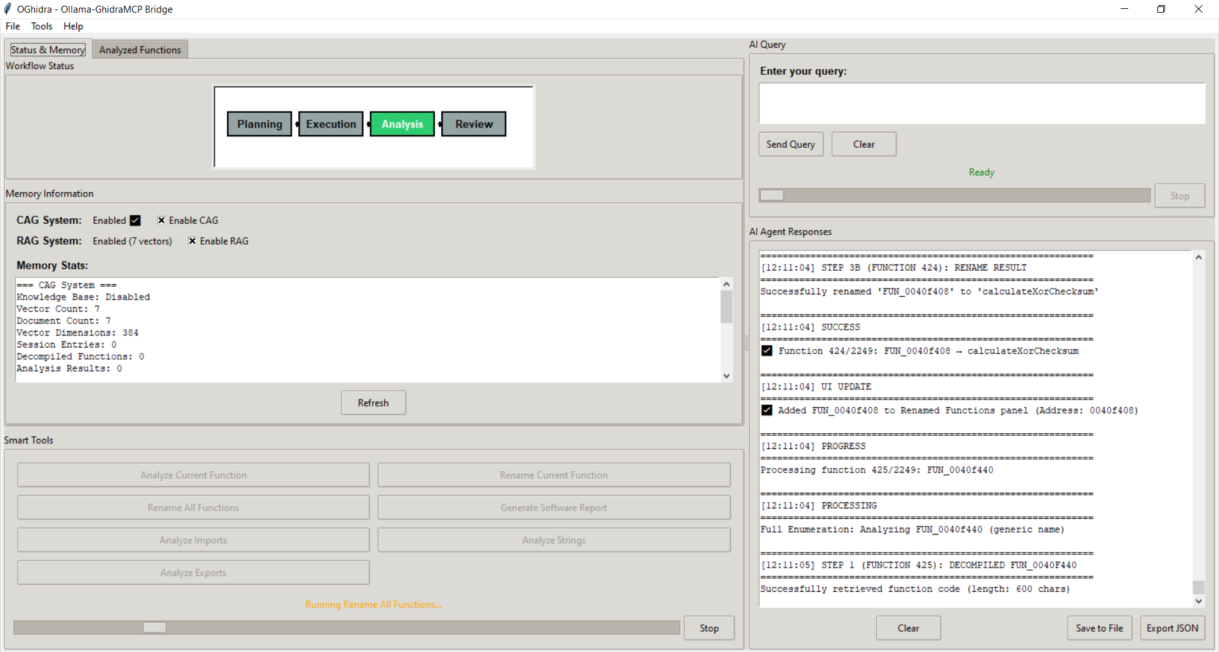Click the green Ready status text
1219x652 pixels.
982,172
